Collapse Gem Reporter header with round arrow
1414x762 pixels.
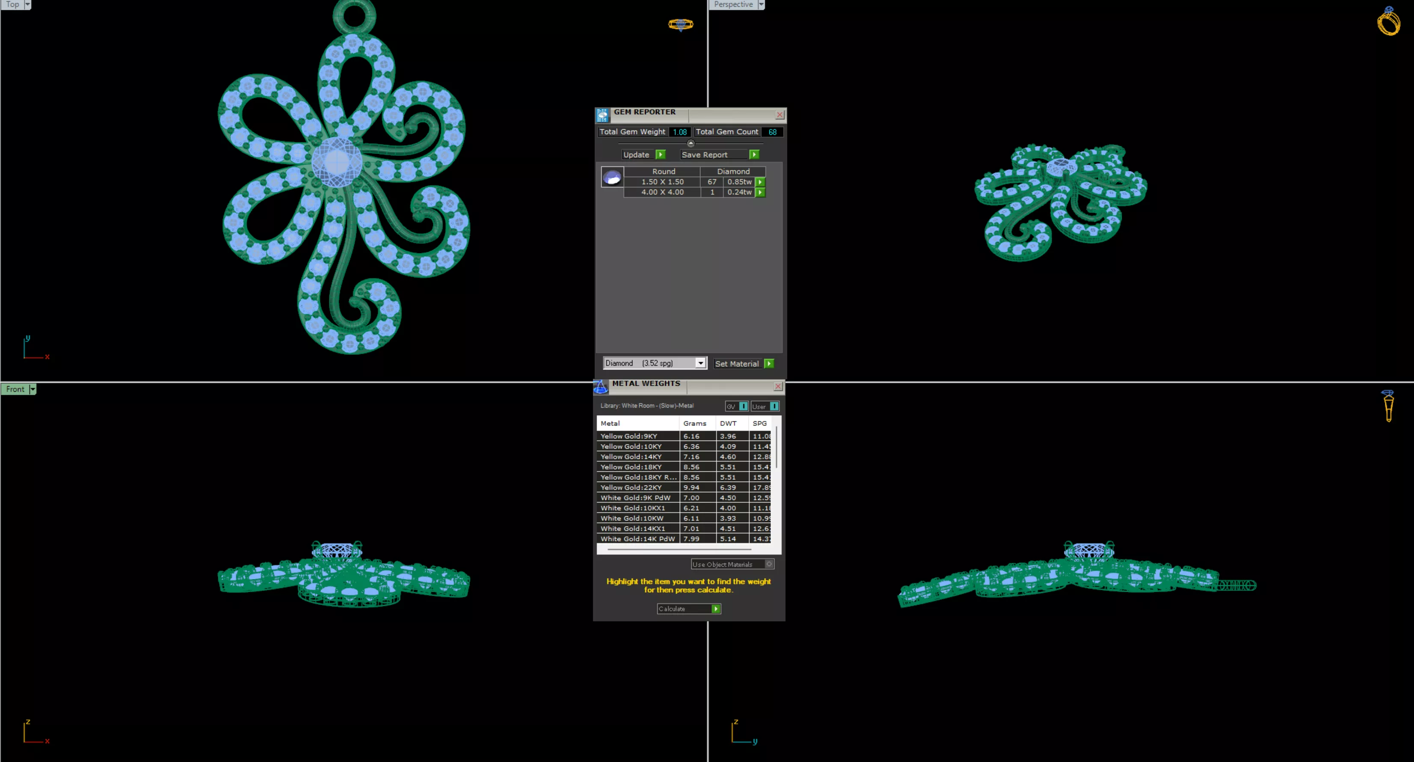pyautogui.click(x=691, y=143)
